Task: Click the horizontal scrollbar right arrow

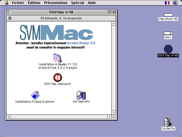Action: pyautogui.click(x=109, y=117)
